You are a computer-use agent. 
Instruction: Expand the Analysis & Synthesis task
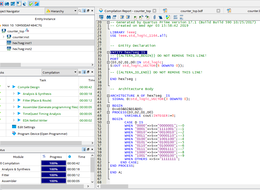click(14, 94)
